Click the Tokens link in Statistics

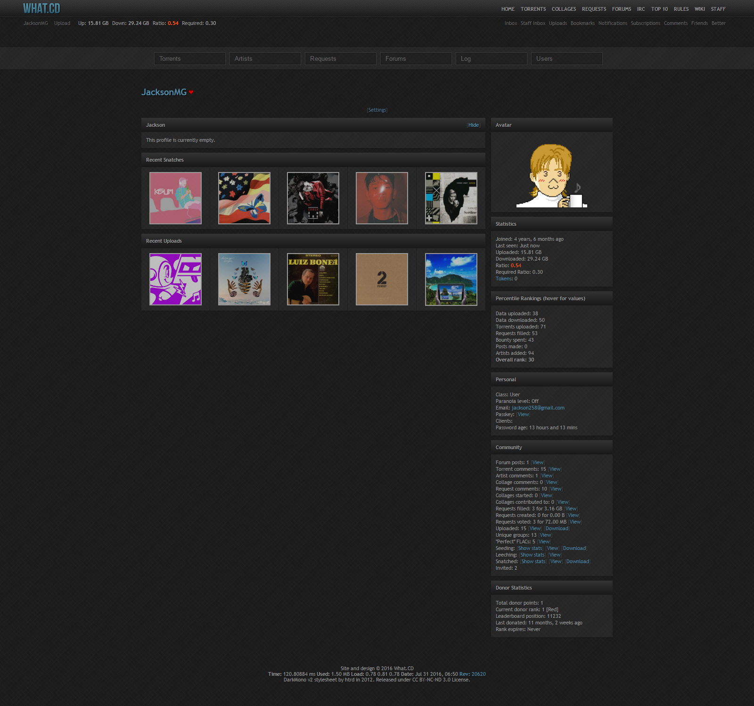coord(504,279)
